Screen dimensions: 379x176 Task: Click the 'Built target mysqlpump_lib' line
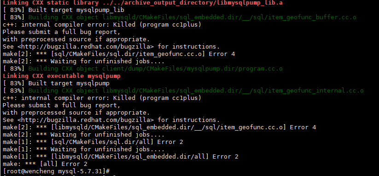point(64,10)
